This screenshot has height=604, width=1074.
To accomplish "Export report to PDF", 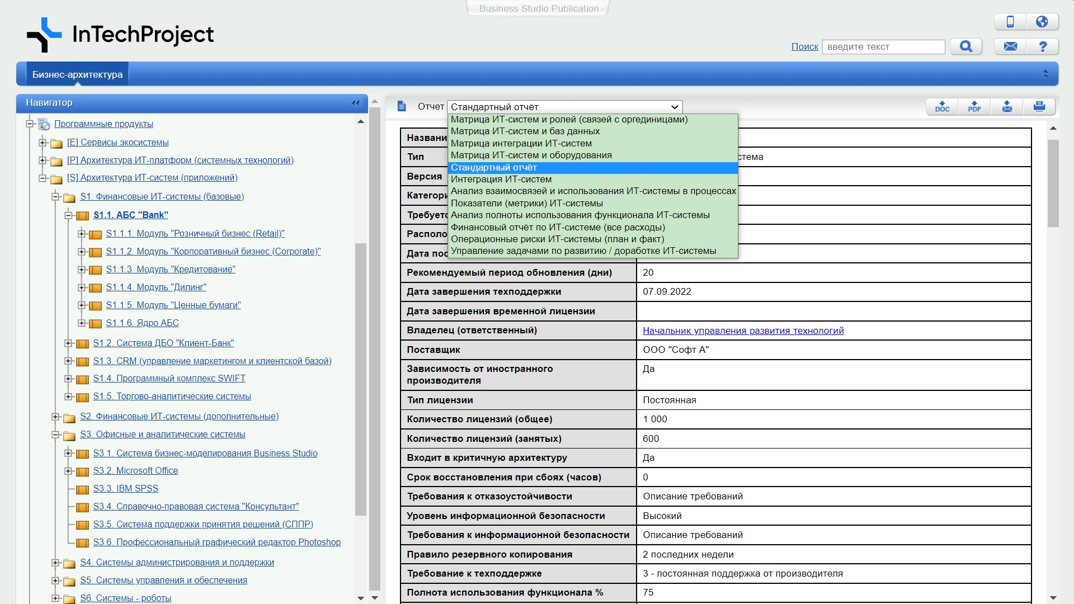I will (974, 106).
